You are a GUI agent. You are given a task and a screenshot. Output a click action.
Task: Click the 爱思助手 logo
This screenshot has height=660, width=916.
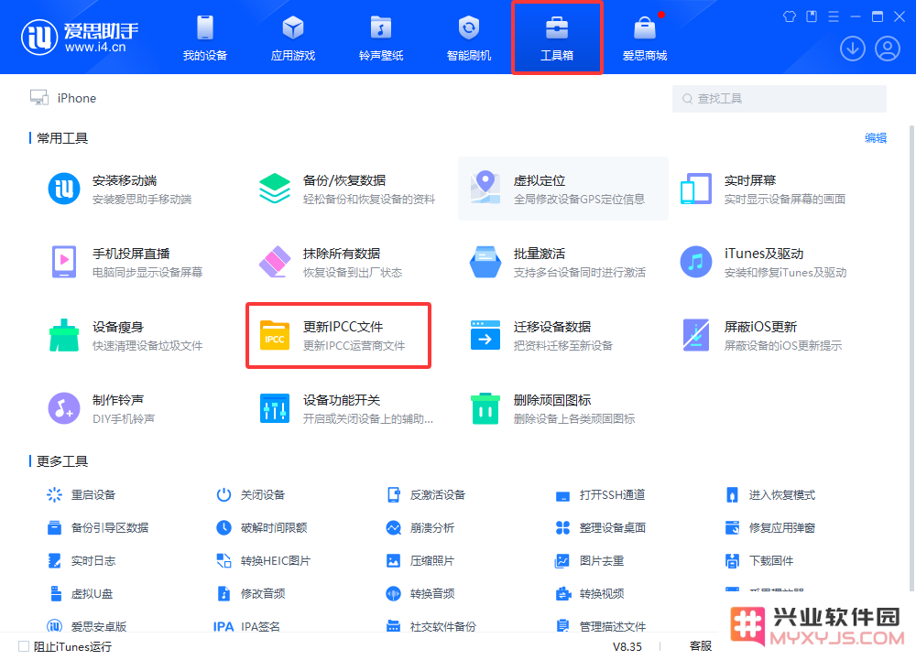point(80,38)
